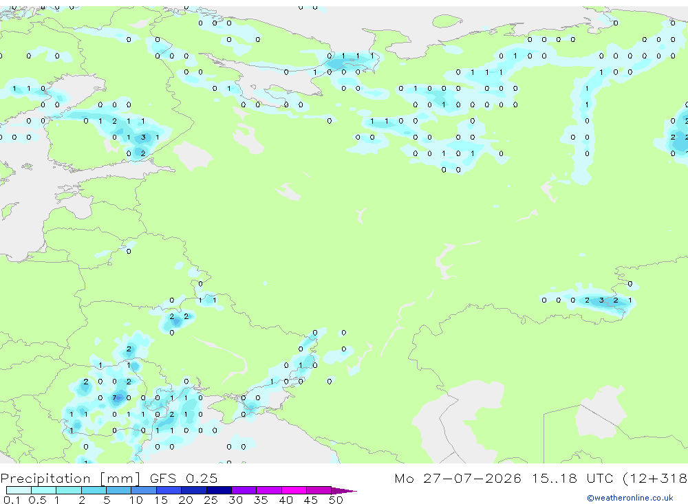Click the legend scale label '0.5'
688x504 pixels.
(x=37, y=500)
